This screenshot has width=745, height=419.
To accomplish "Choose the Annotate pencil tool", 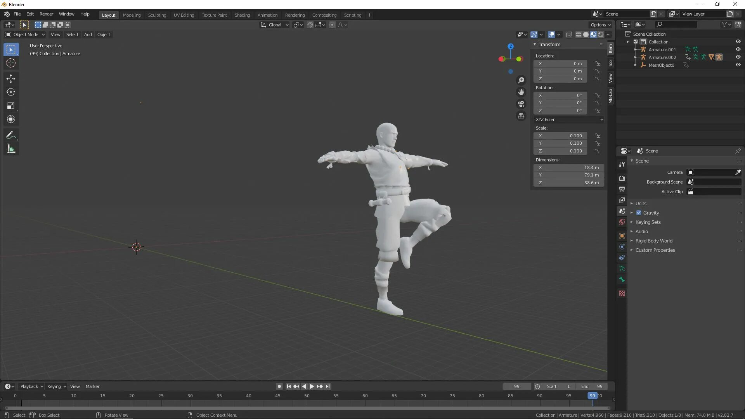I will pos(11,135).
